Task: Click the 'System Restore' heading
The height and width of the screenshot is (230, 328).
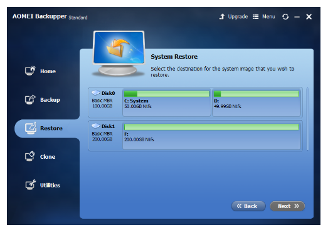Action: pyautogui.click(x=174, y=56)
